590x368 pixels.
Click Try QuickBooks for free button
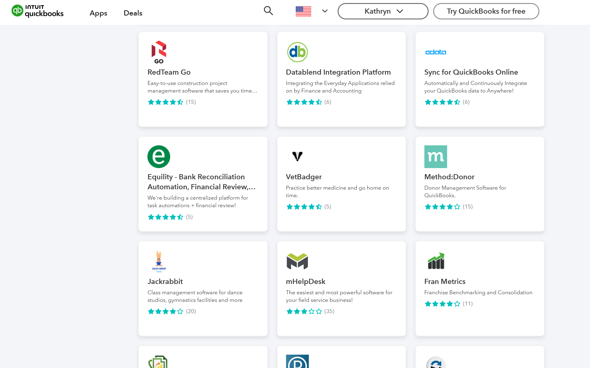click(486, 11)
